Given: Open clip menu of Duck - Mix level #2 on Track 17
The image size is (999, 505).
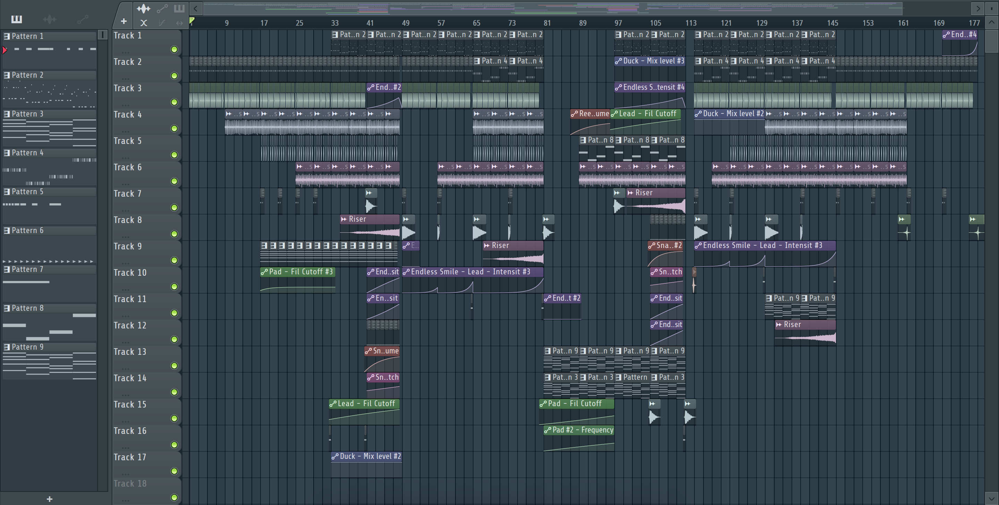Looking at the screenshot, I should 335,456.
